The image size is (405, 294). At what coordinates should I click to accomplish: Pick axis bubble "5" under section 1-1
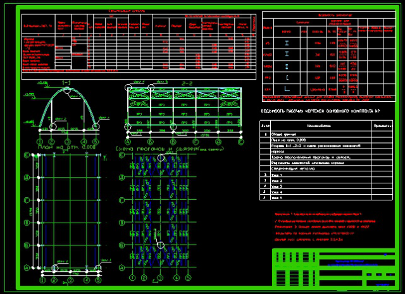click(x=96, y=142)
